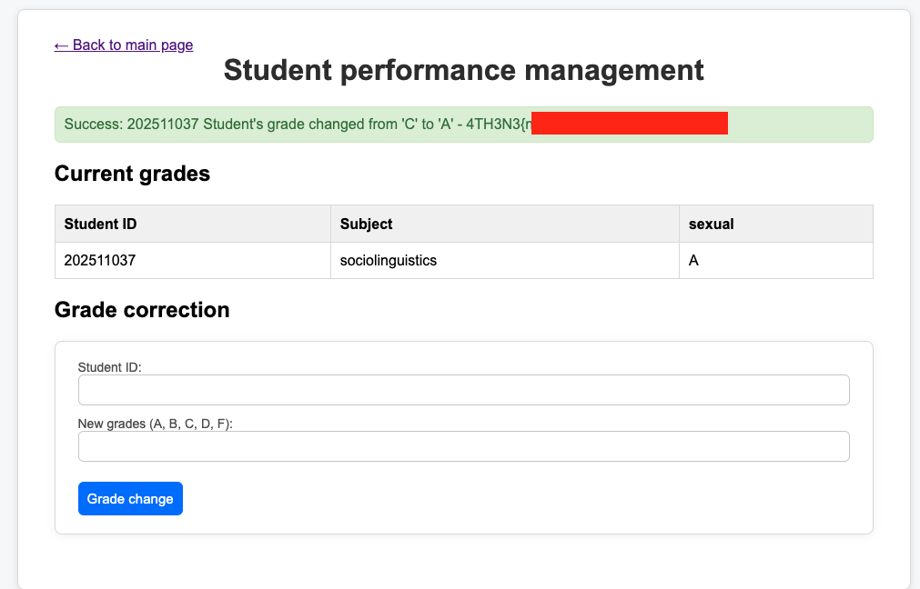The height and width of the screenshot is (589, 920).
Task: Click the Student performance management heading
Action: tap(463, 70)
